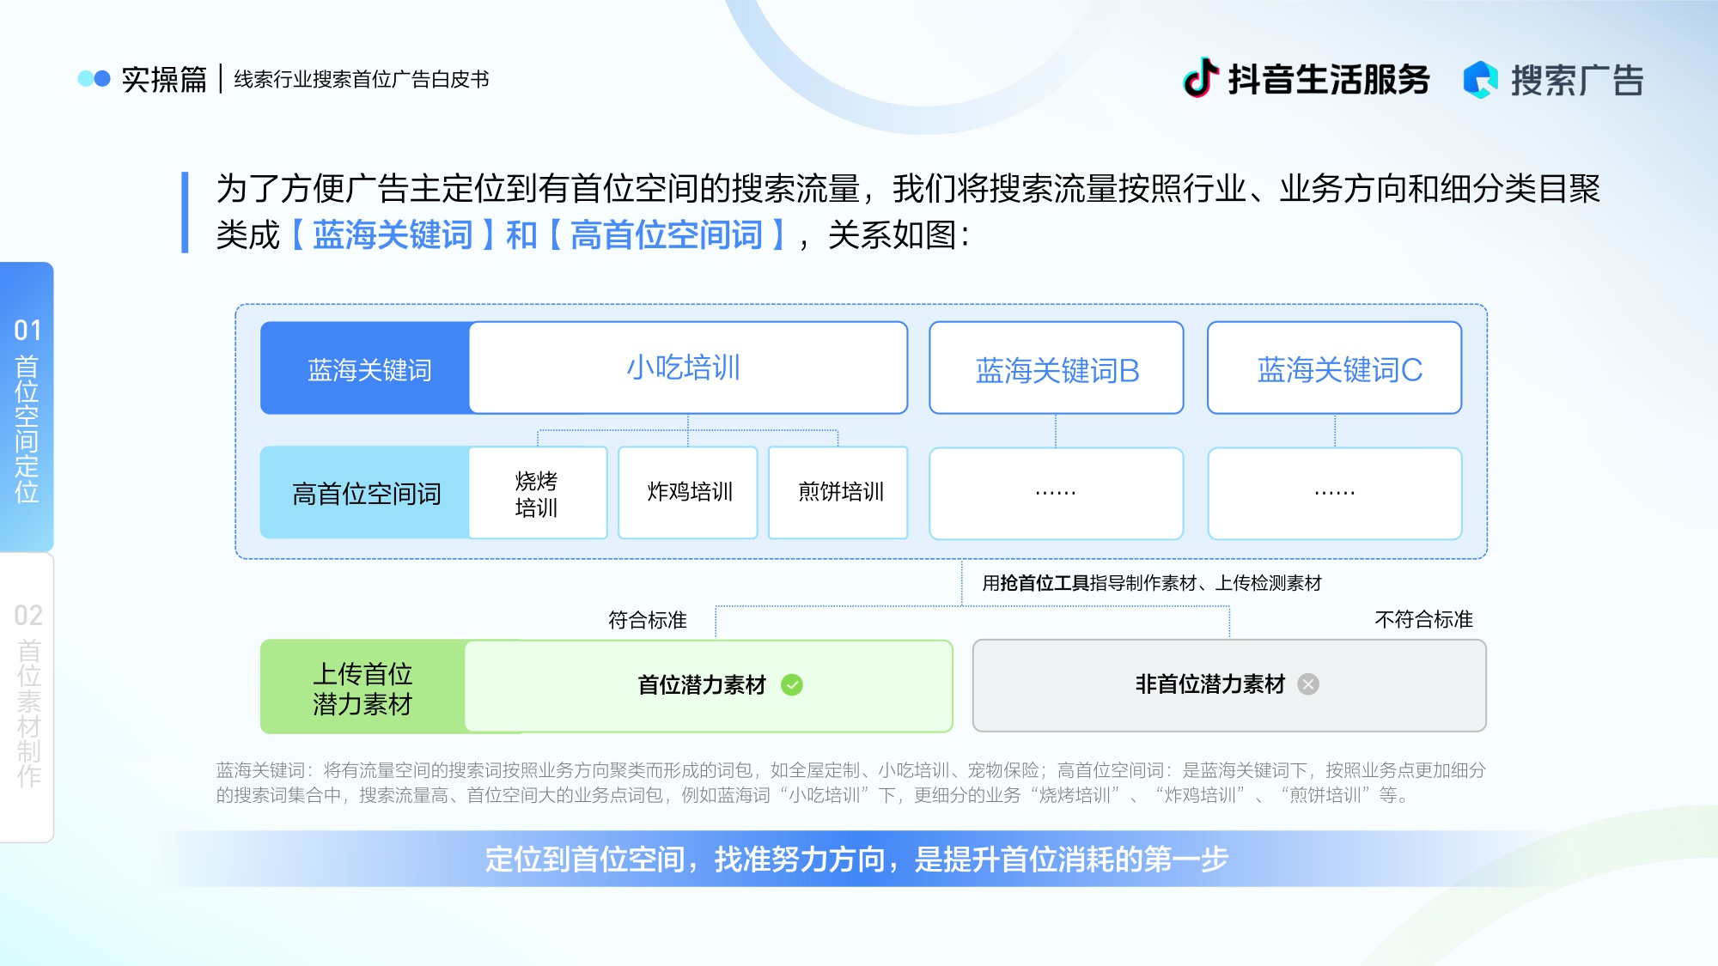Screen dimensions: 1718x966
Task: Click the 实操篇 header title
Action: 164,79
